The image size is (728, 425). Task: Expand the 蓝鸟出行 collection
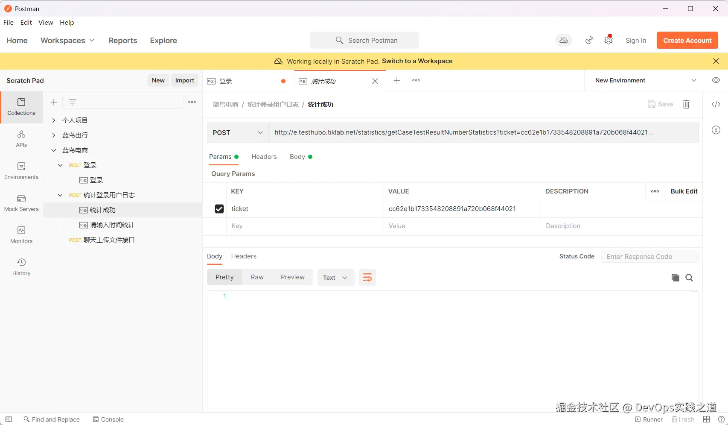[x=54, y=135]
